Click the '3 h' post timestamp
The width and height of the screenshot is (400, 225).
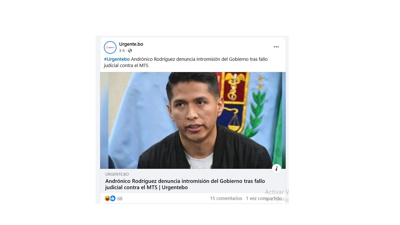tap(122, 51)
